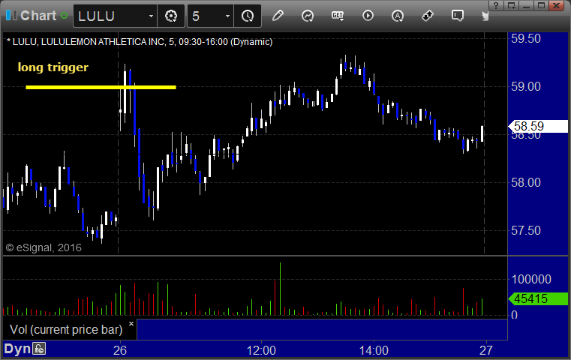571x360 pixels.
Task: Click the 59.00 price axis label
Action: (x=526, y=87)
